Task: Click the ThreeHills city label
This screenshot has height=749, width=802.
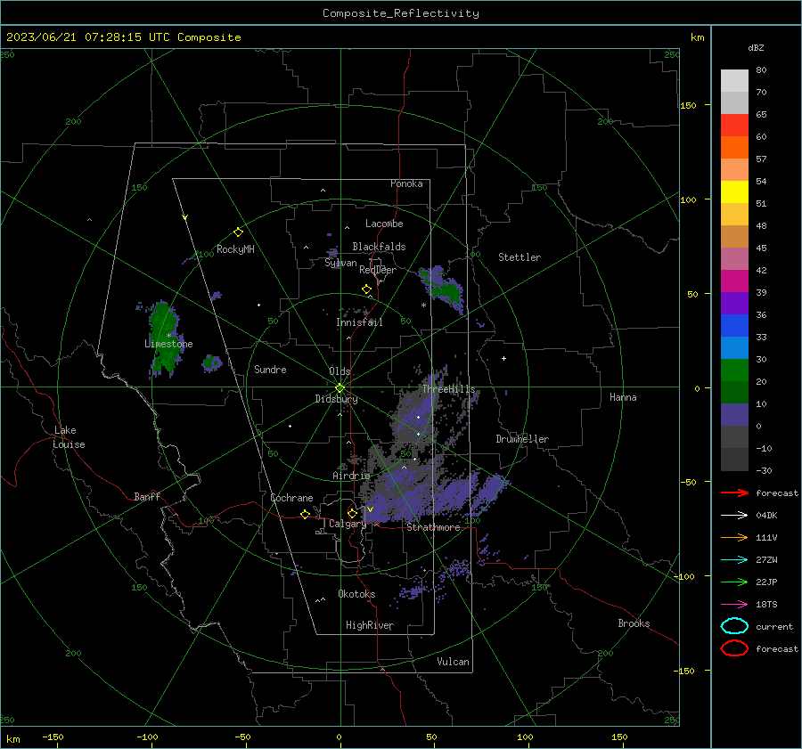Action: pos(448,389)
